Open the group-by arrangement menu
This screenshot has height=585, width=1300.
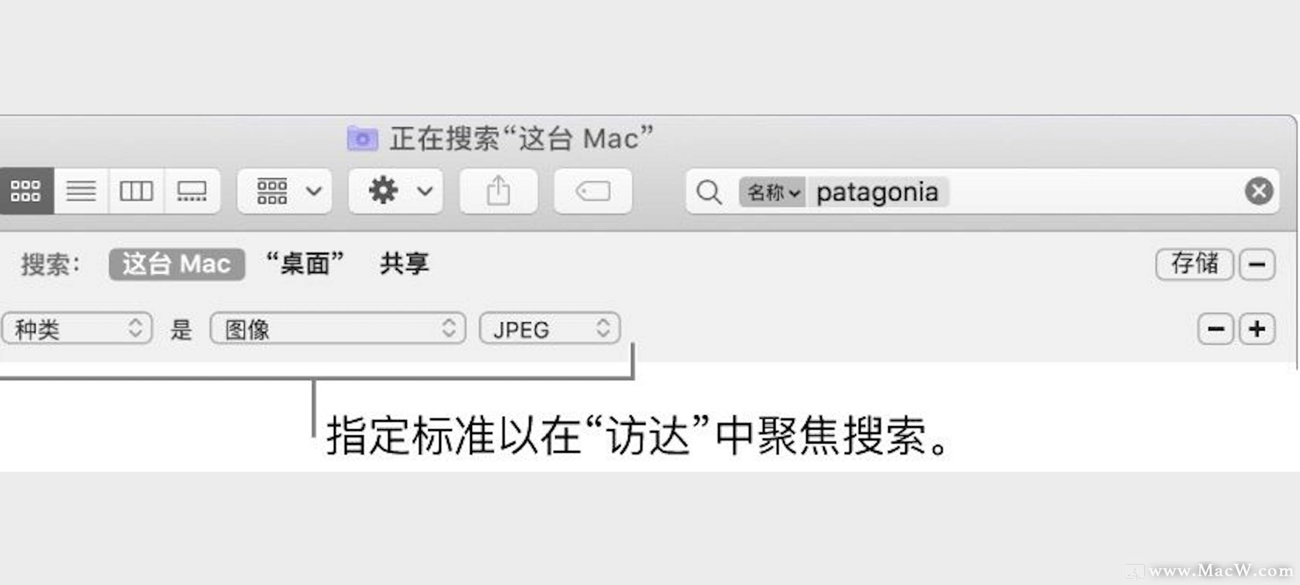coord(285,191)
